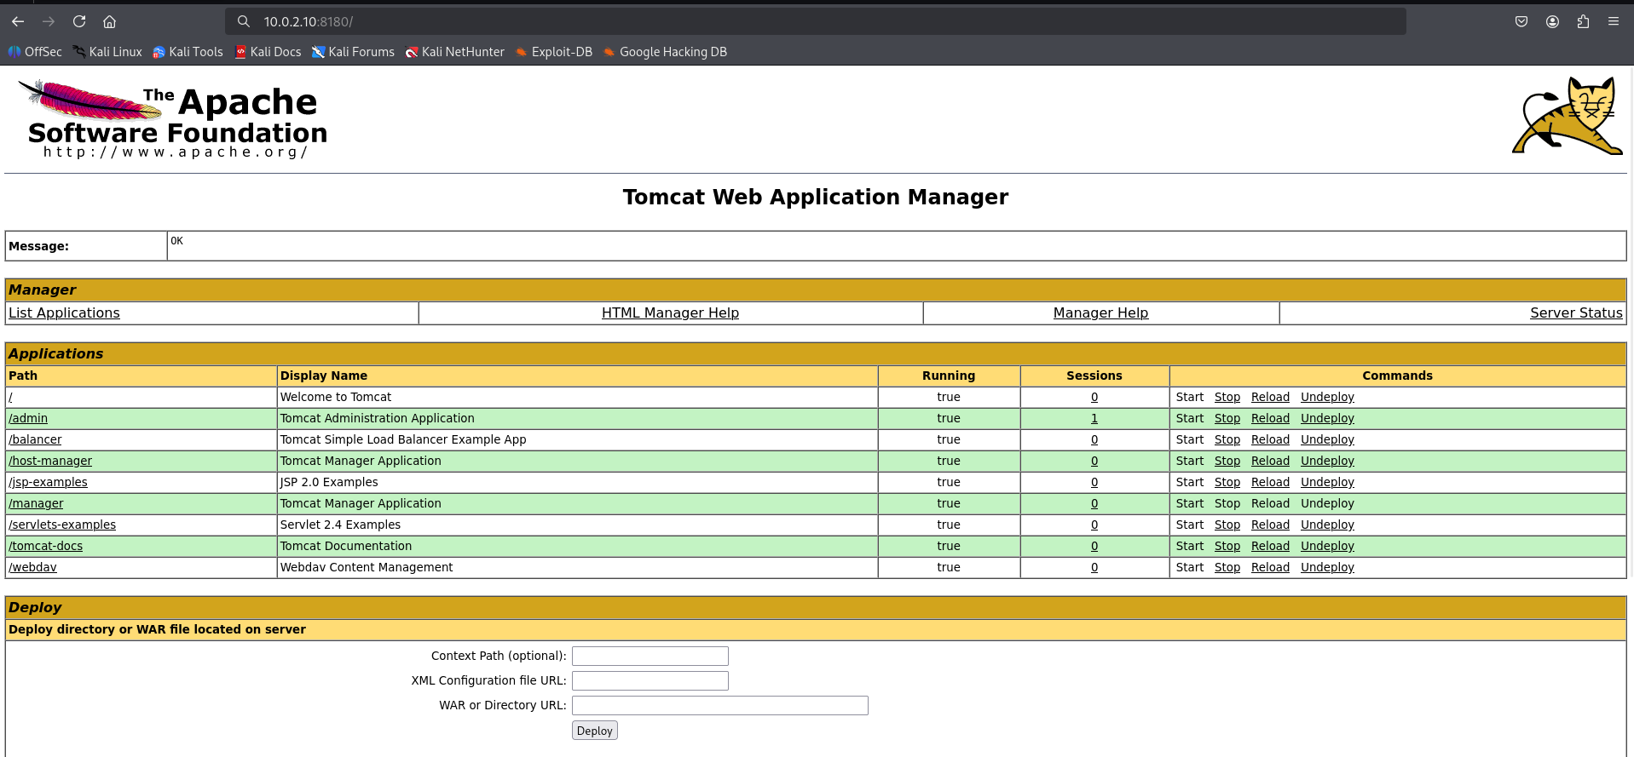The image size is (1634, 757).
Task: View sessions count for Welcome to Tomcat
Action: coord(1094,397)
